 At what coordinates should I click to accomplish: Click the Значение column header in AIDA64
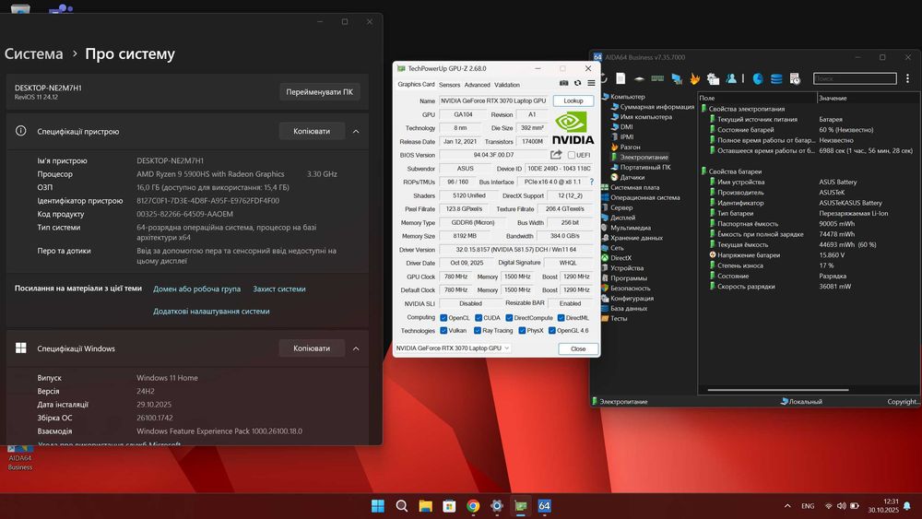point(832,98)
